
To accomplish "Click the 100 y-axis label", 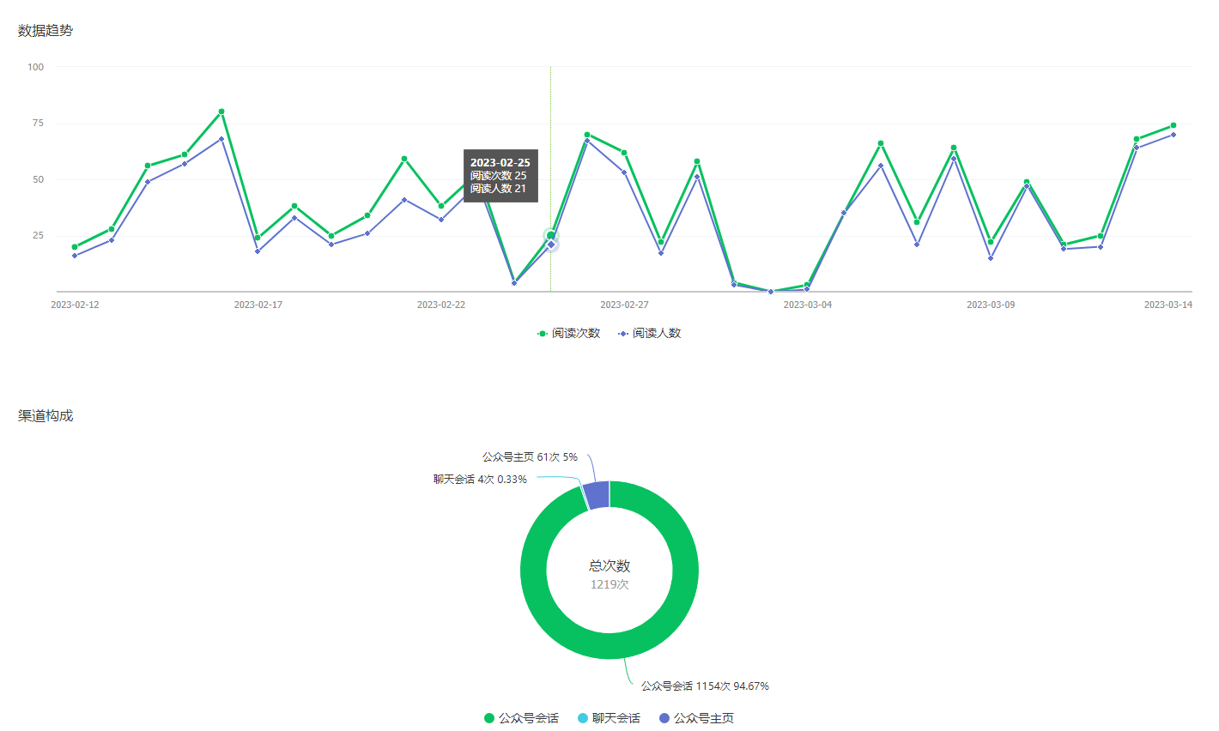I will point(35,67).
